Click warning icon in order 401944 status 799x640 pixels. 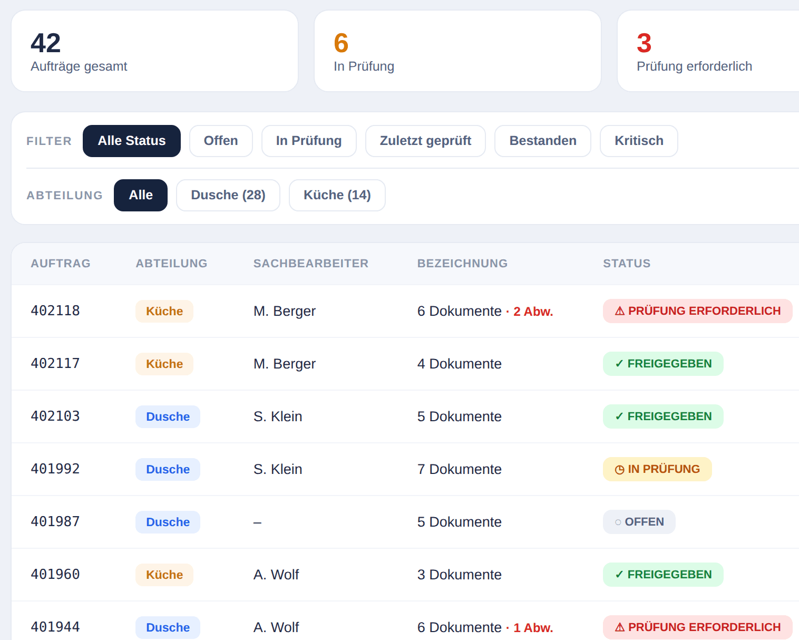click(x=620, y=627)
